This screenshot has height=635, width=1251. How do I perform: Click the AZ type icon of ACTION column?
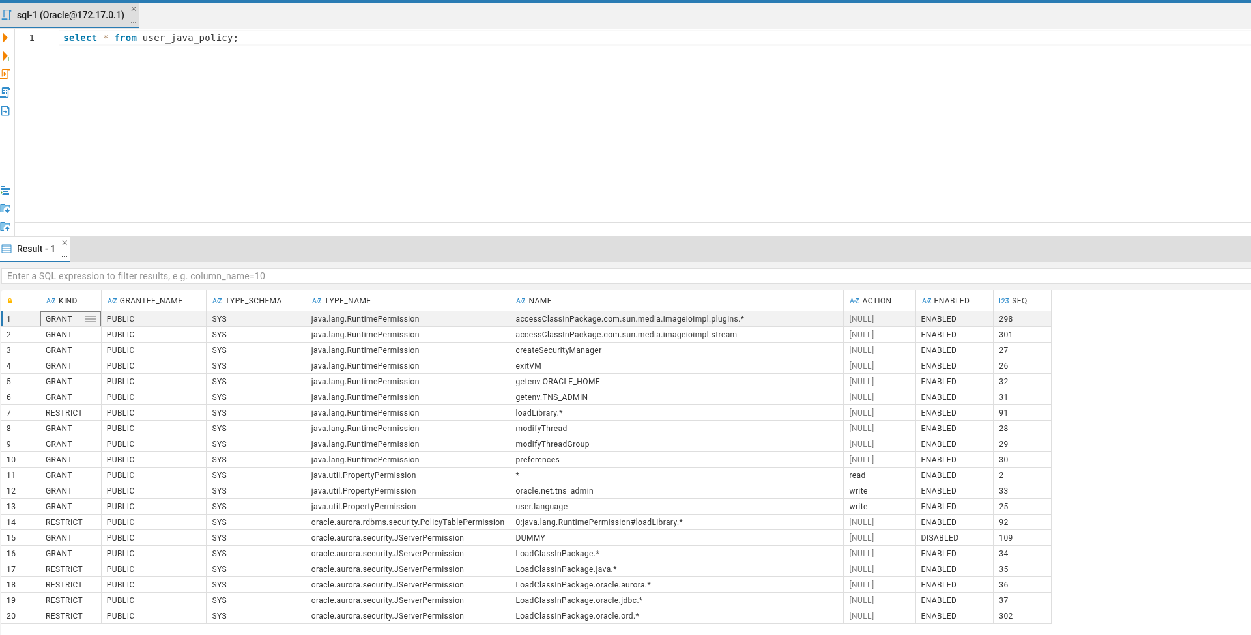point(854,301)
